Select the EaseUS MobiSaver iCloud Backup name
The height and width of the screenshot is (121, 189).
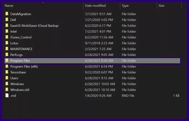point(34,26)
